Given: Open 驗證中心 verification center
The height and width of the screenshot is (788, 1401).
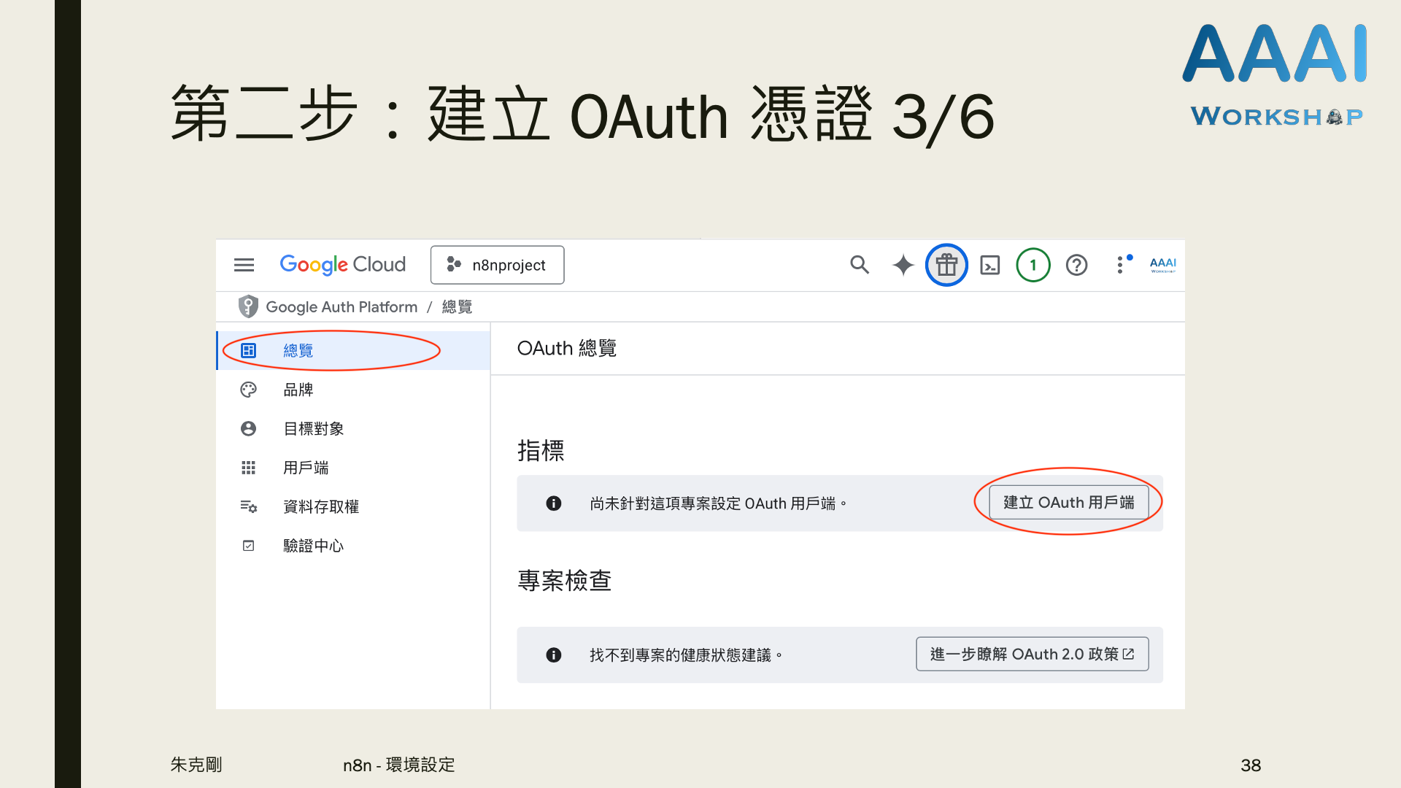Looking at the screenshot, I should tap(313, 546).
